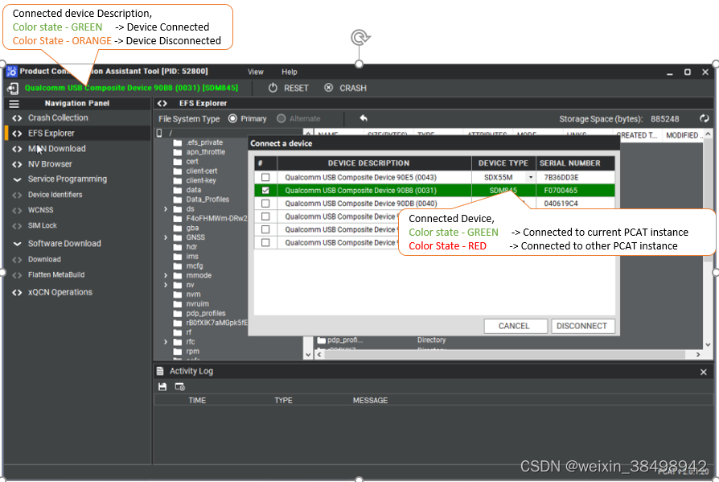
Task: Select Primary file system type radio
Action: [x=232, y=118]
